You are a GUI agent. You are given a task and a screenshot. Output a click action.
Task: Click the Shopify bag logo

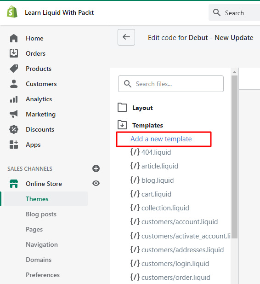click(12, 12)
